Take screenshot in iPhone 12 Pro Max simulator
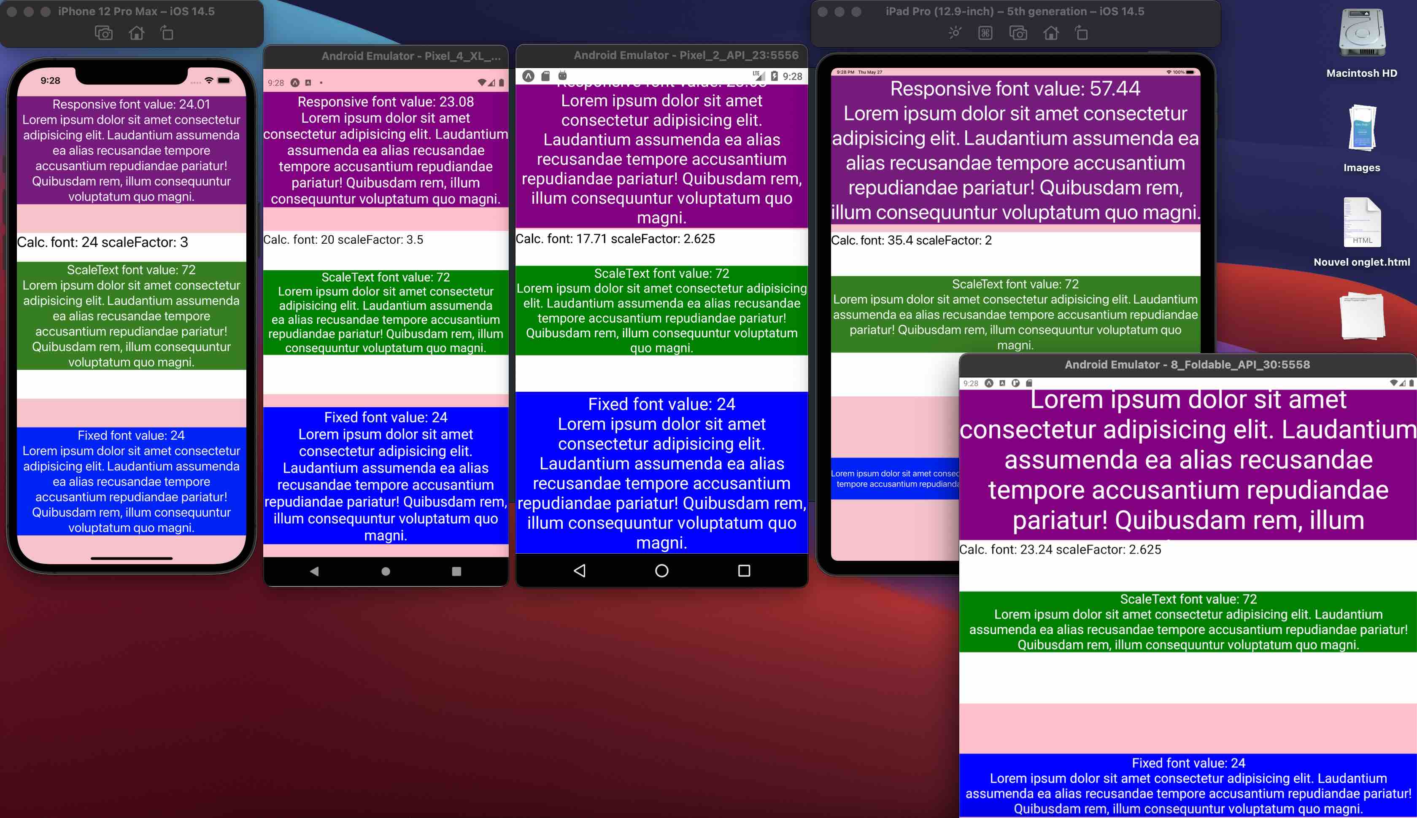1417x818 pixels. point(103,33)
